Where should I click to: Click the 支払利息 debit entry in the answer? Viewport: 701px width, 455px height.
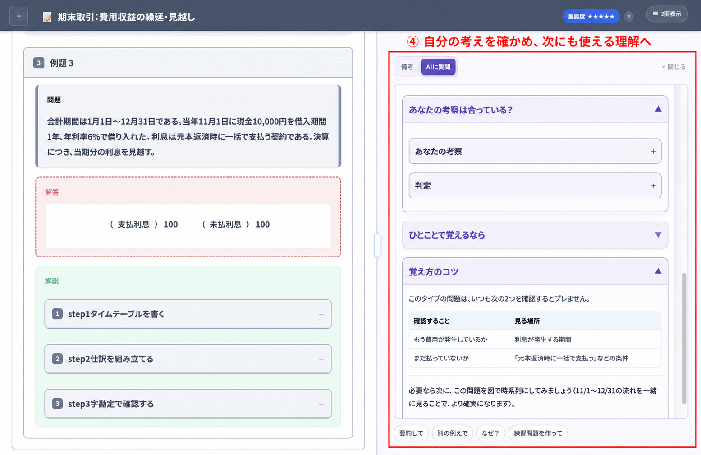[144, 225]
